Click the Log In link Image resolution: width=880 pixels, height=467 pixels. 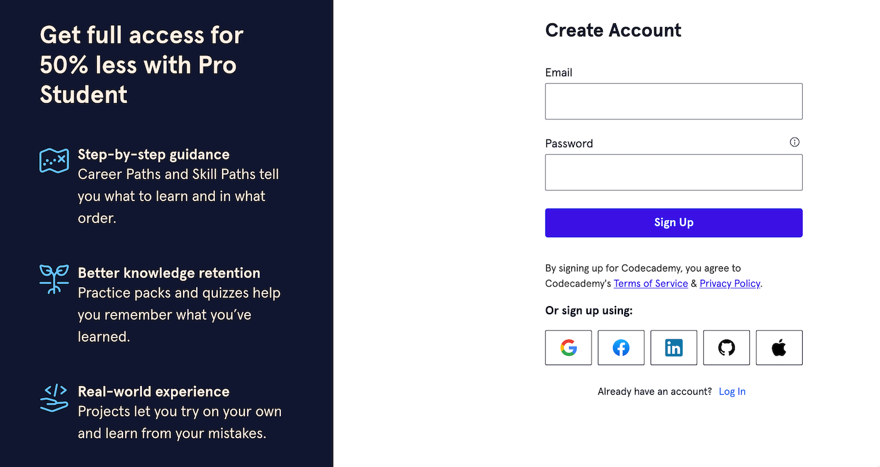(x=732, y=391)
